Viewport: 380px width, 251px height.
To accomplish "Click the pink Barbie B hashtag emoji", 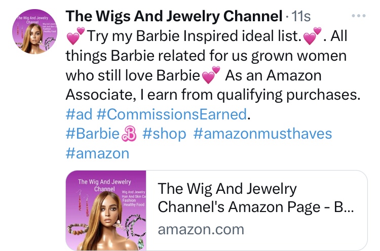I will (129, 134).
